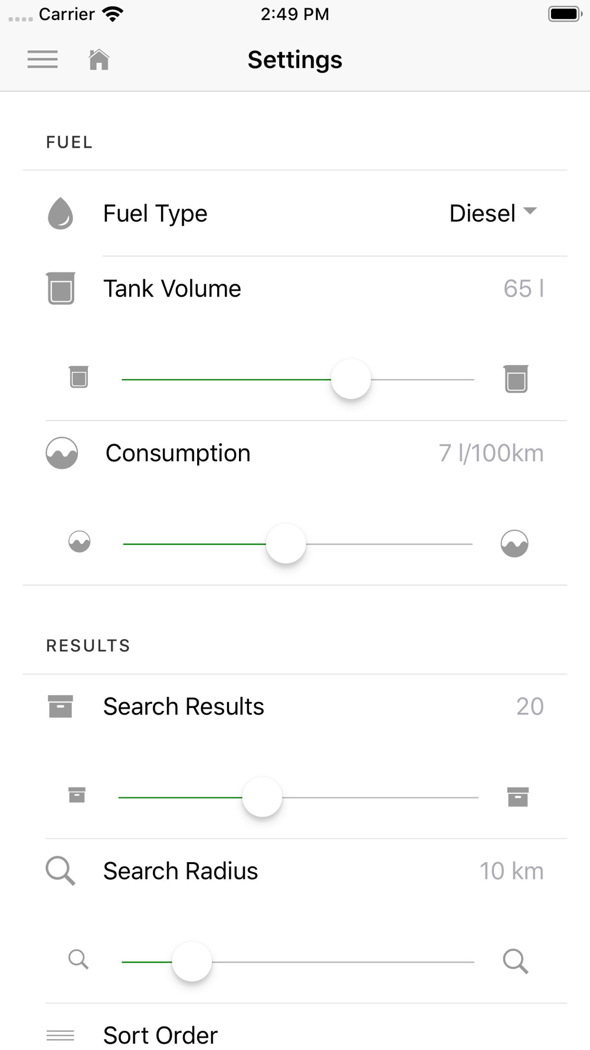Tap the home icon in header
Screen dimensions: 590x1050
[99, 60]
